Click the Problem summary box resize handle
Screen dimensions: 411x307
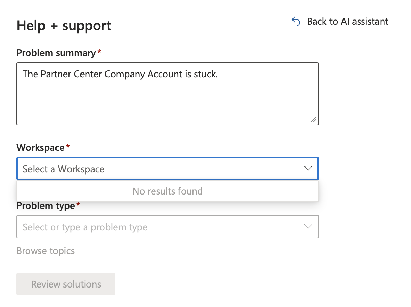coord(313,120)
